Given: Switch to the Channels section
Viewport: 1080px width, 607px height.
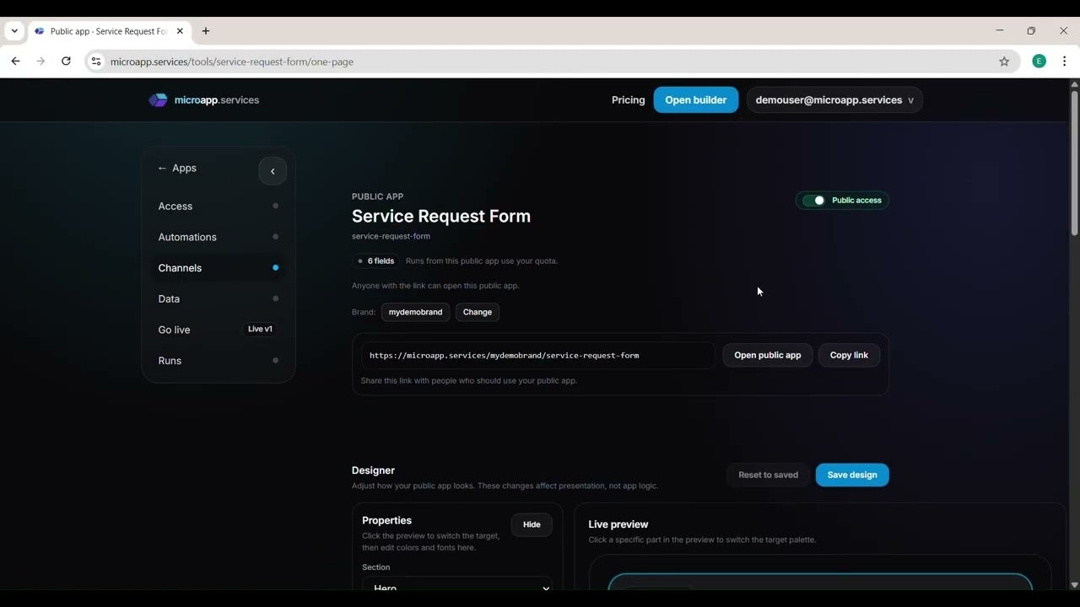Looking at the screenshot, I should pos(180,267).
